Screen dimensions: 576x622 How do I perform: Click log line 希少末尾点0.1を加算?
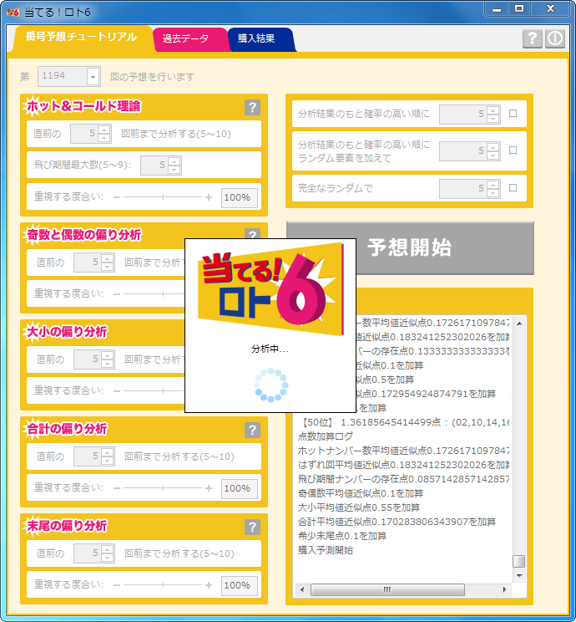[342, 536]
